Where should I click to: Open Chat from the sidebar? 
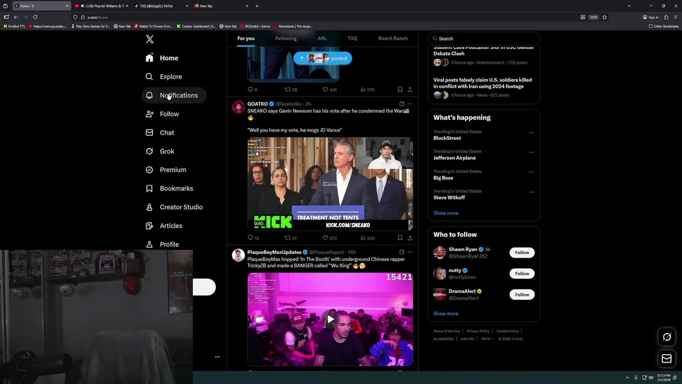point(160,133)
